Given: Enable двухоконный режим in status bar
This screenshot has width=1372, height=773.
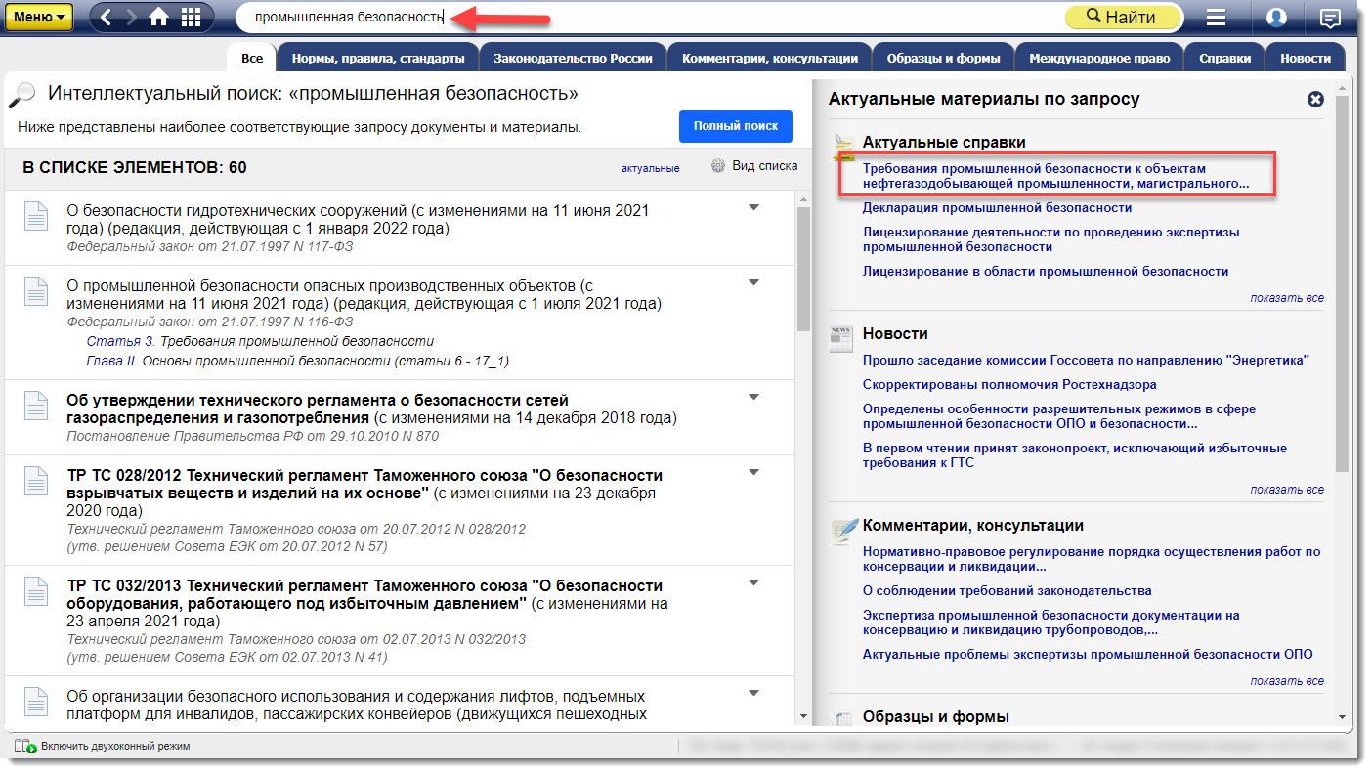Looking at the screenshot, I should click(x=103, y=746).
